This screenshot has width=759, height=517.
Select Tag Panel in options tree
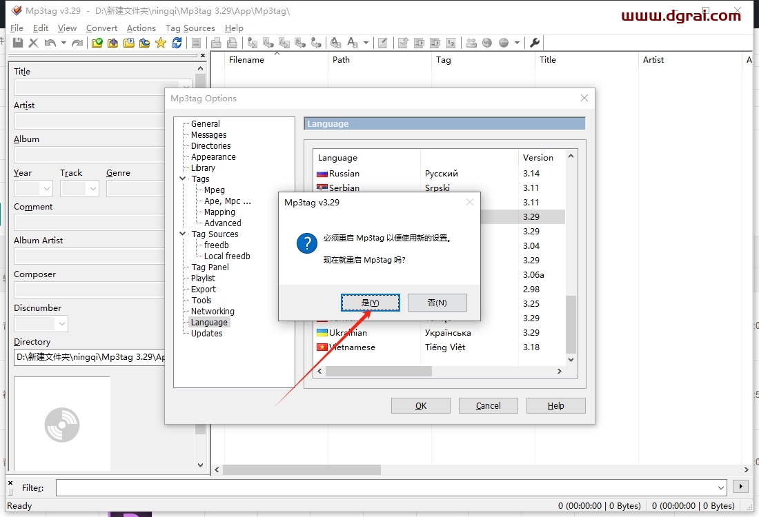pyautogui.click(x=210, y=267)
